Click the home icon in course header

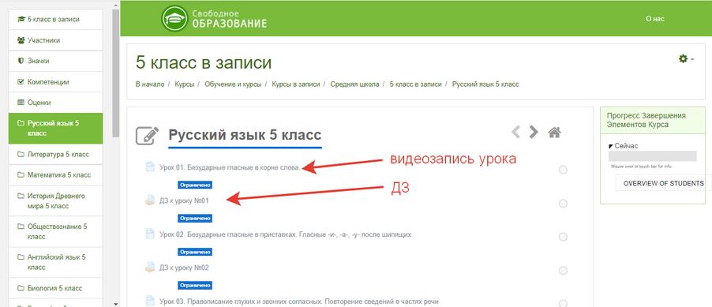pos(554,132)
